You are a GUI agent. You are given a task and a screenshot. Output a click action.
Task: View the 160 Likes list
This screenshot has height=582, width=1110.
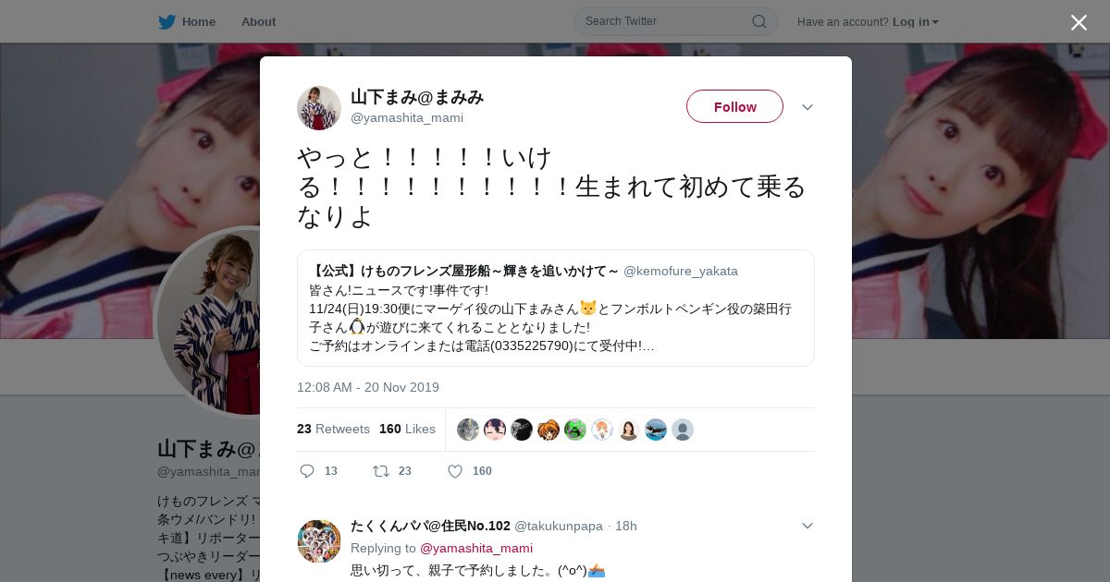[x=407, y=429]
